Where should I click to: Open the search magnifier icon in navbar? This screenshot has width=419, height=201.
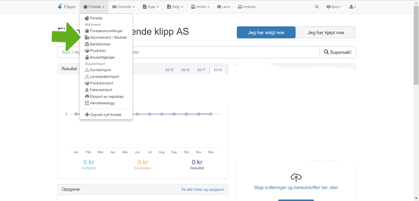317,7
